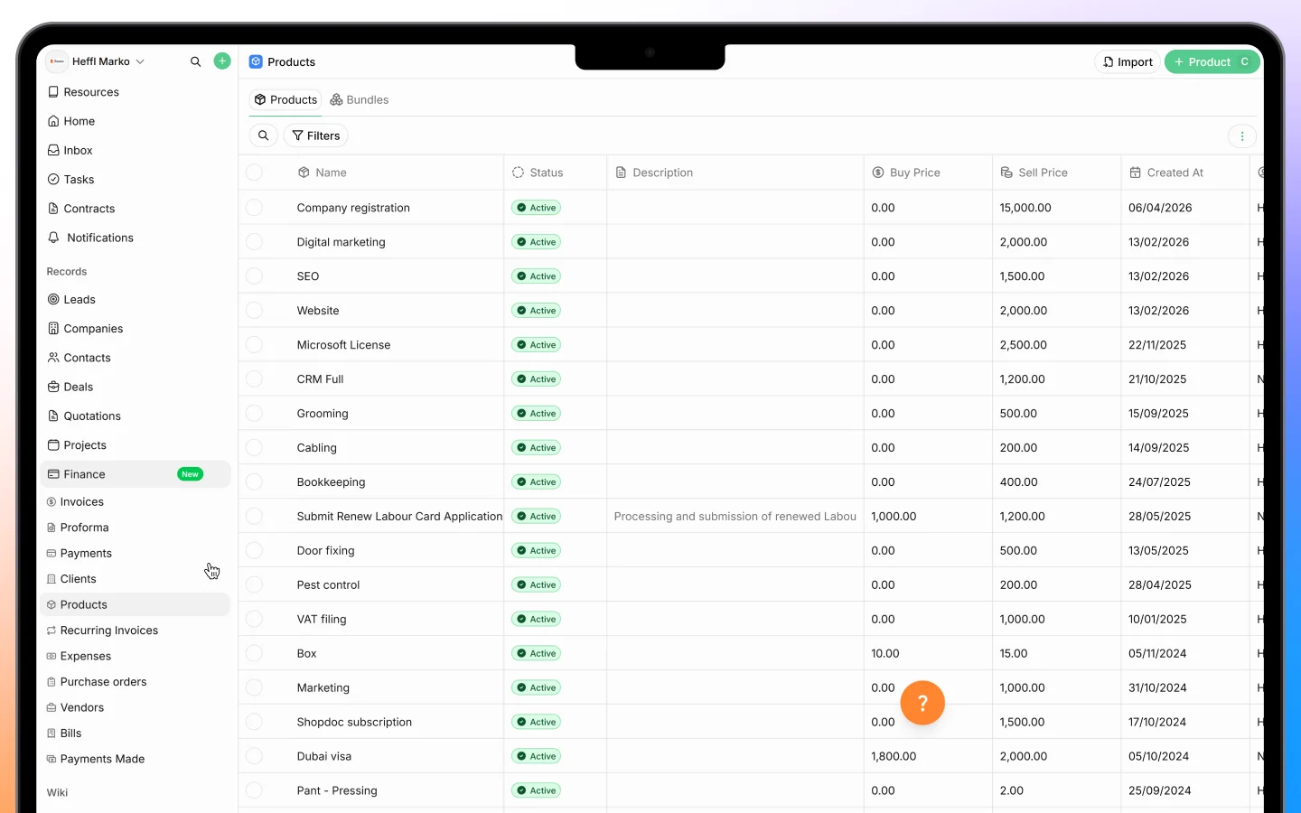Image resolution: width=1301 pixels, height=813 pixels.
Task: Open the Heffl Marko workspace dropdown
Action: point(97,61)
